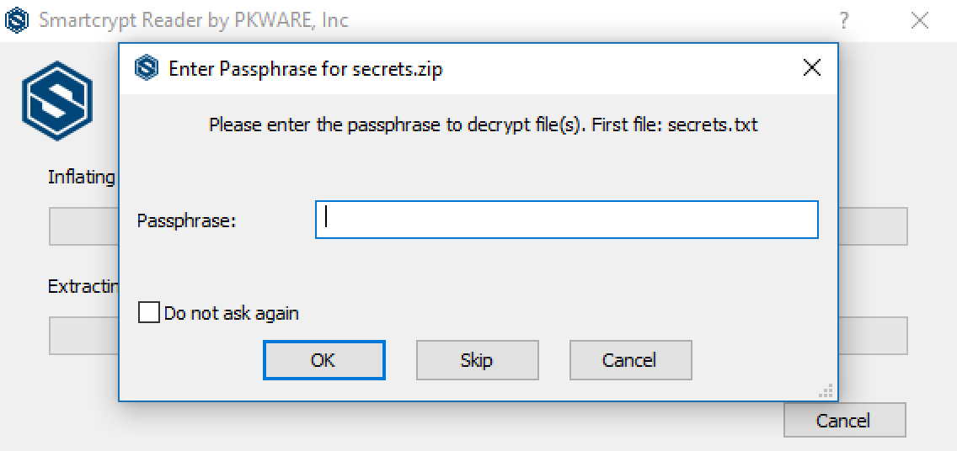
Task: Click the "Passphrase:" field label
Action: click(x=187, y=220)
